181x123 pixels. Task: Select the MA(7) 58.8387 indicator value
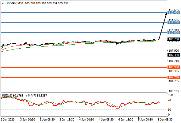tap(37, 96)
